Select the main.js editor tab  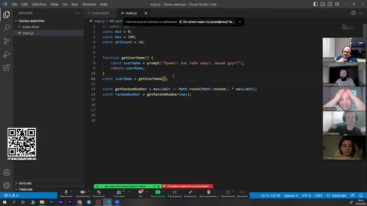pos(131,13)
